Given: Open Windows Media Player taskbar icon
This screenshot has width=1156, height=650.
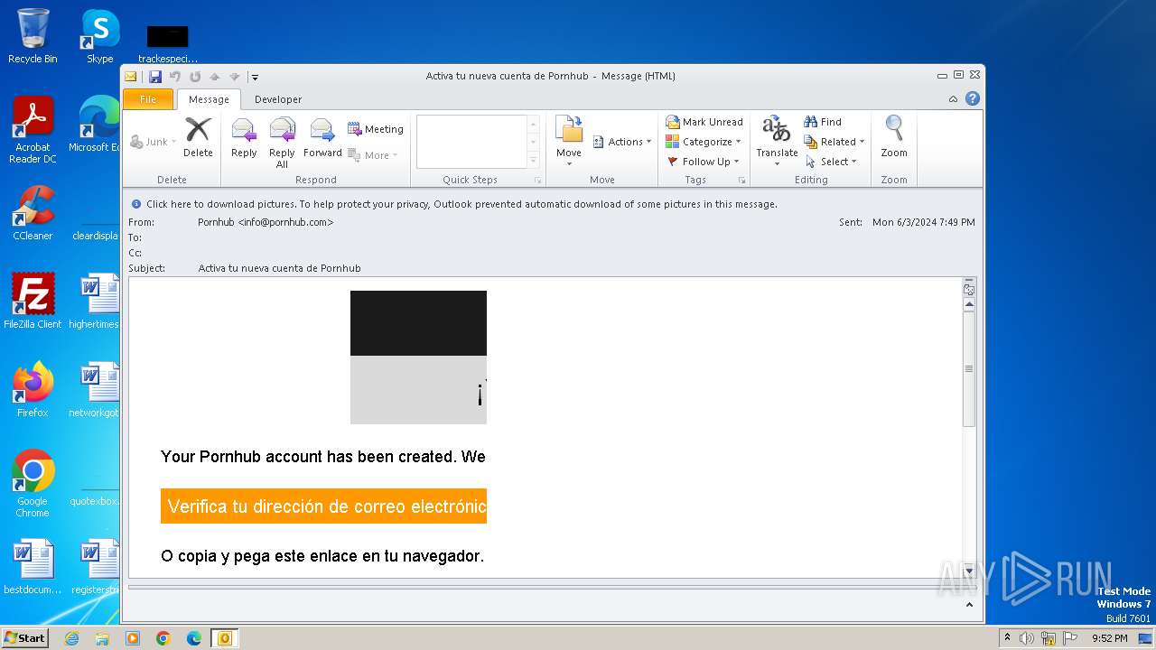Looking at the screenshot, I should click(x=133, y=638).
